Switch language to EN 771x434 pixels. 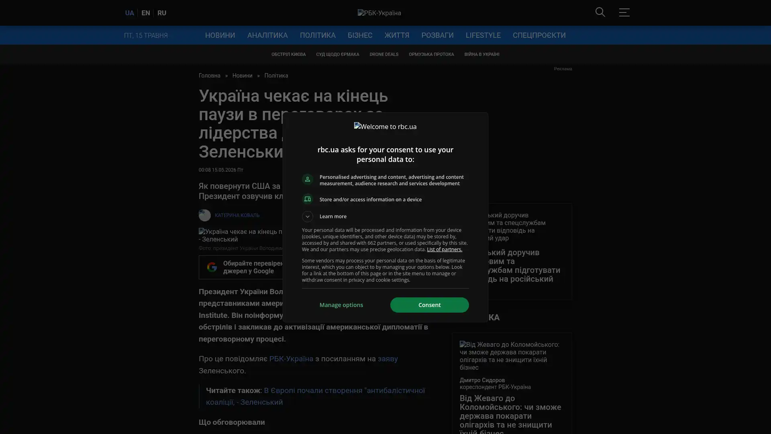[x=146, y=13]
